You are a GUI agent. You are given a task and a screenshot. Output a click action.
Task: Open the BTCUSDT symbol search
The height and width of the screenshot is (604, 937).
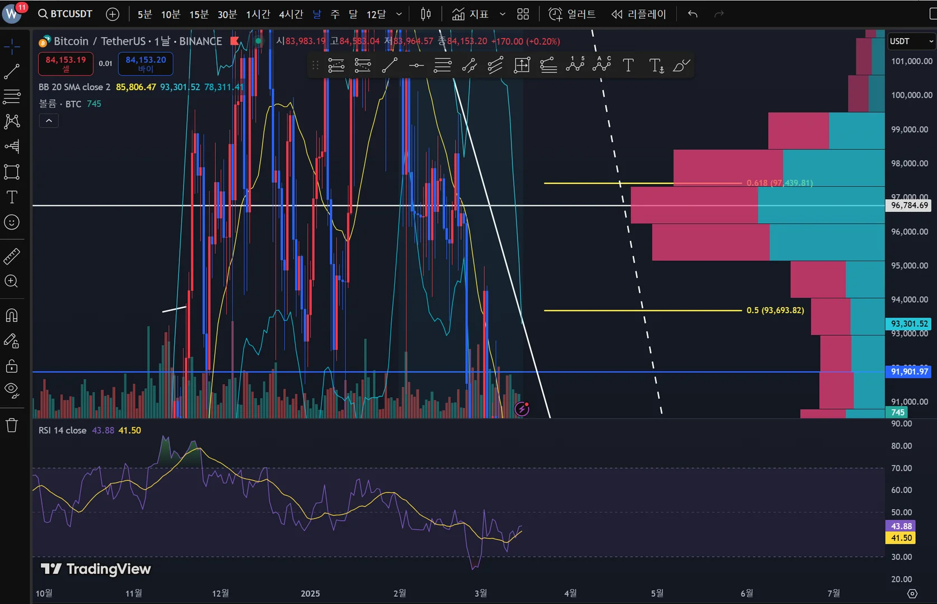65,14
